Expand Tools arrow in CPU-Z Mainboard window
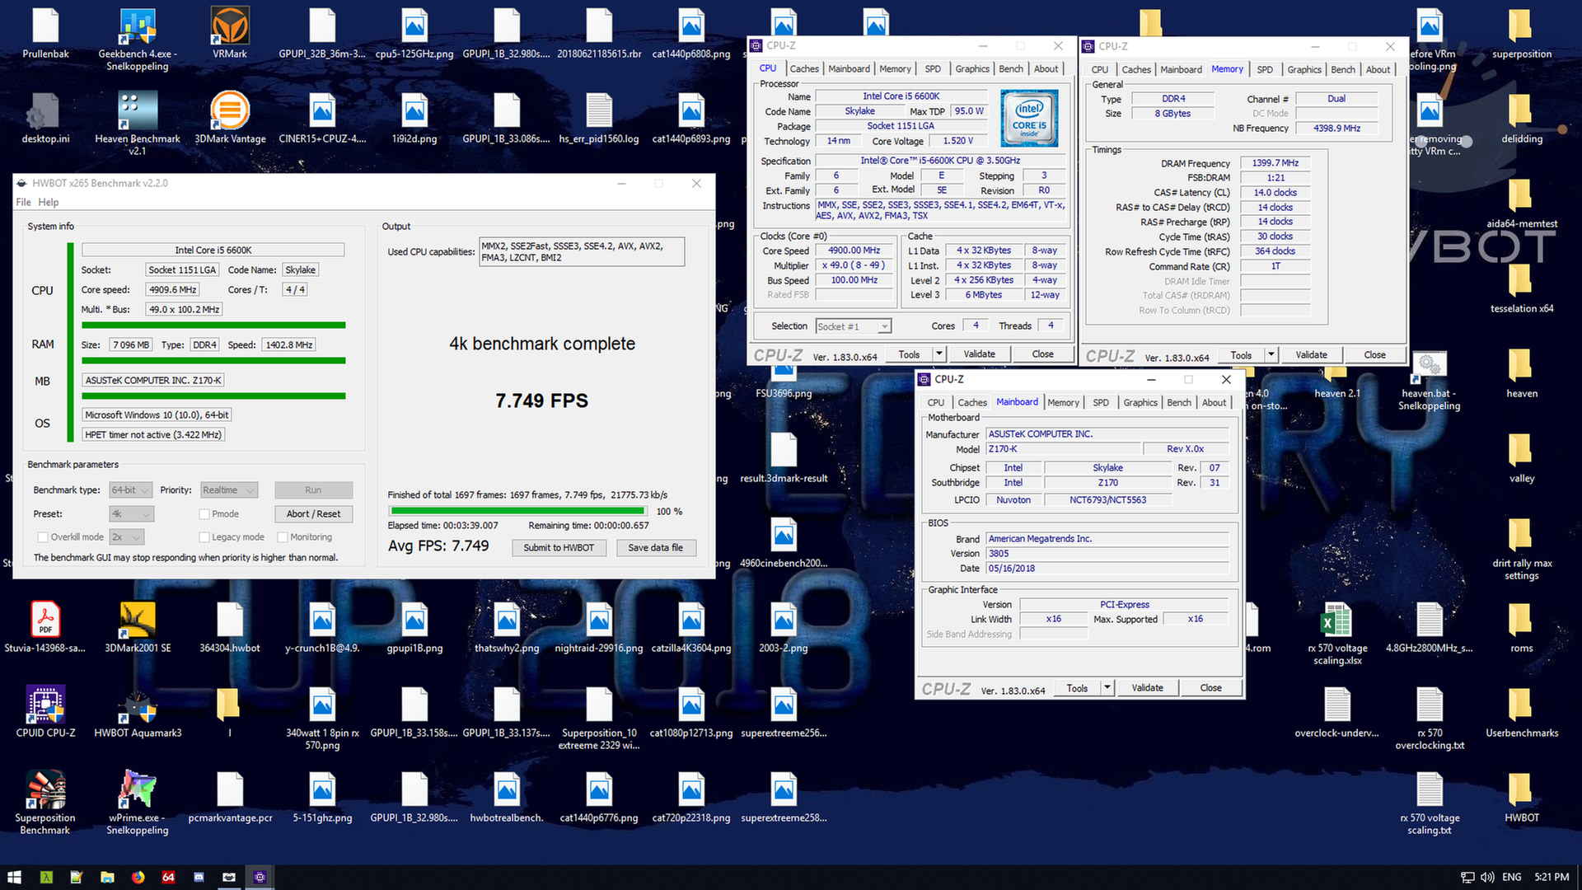1582x890 pixels. [x=1107, y=687]
